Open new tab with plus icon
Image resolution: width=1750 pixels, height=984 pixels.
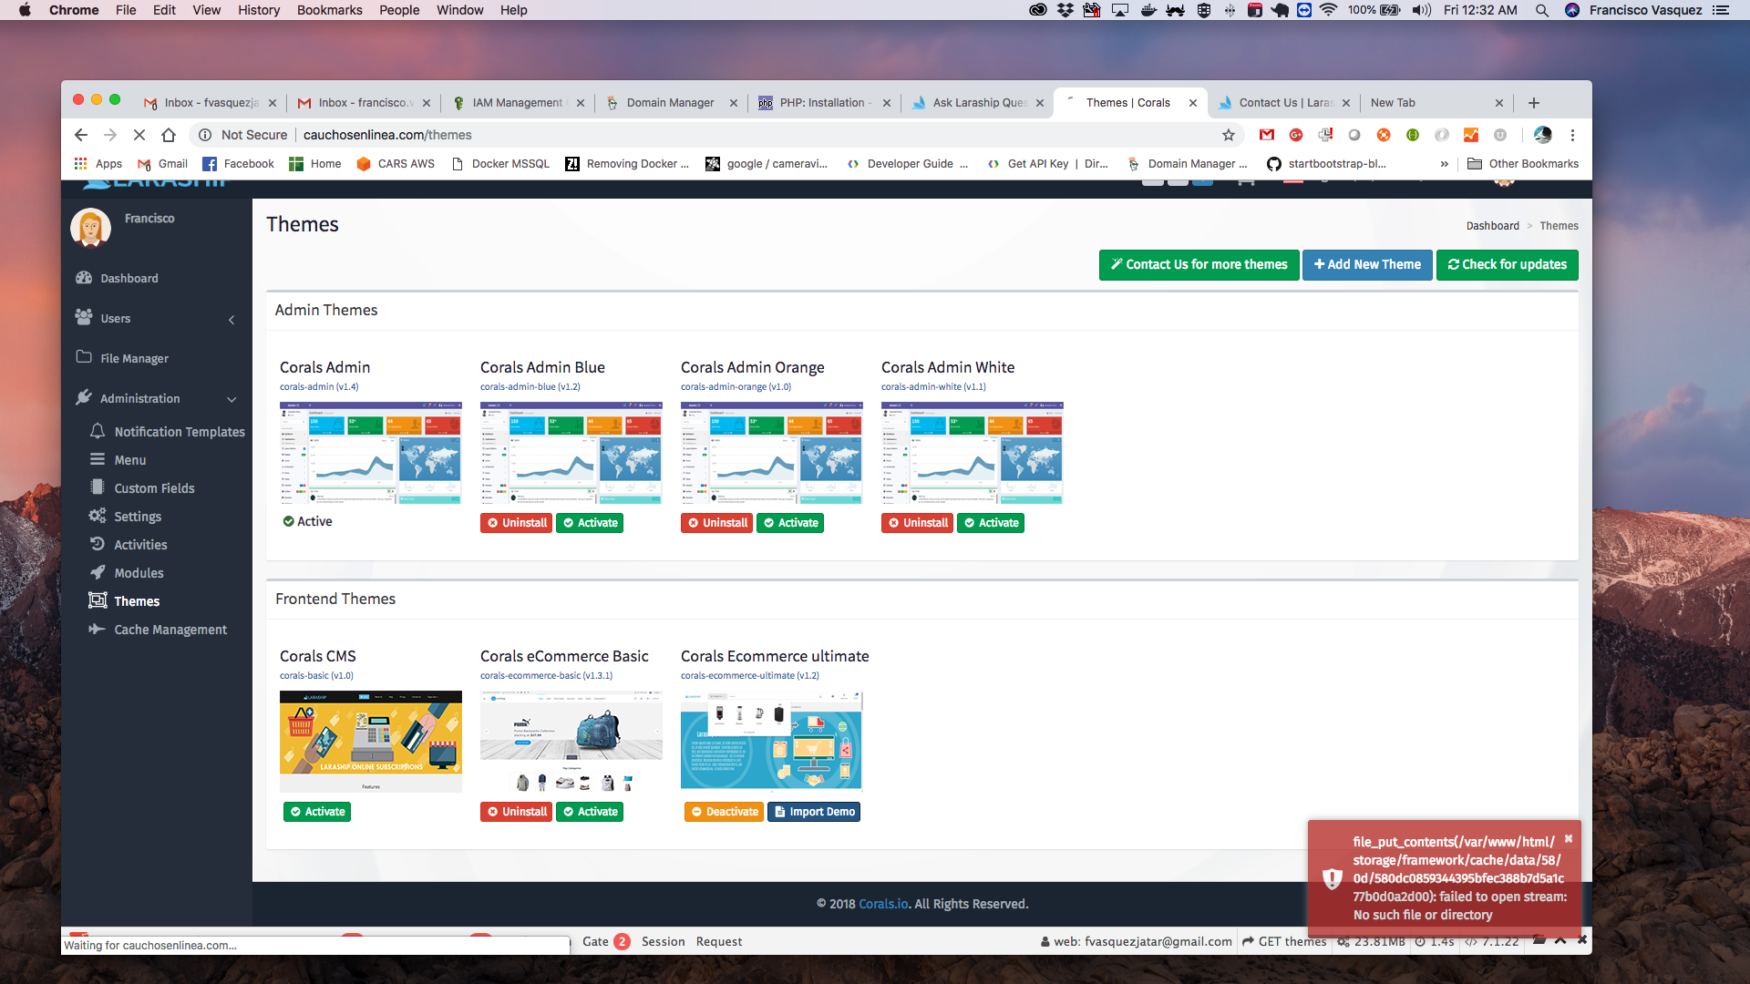point(1534,103)
